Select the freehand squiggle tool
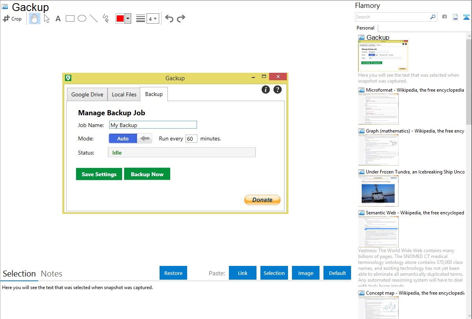The image size is (472, 319). [106, 18]
